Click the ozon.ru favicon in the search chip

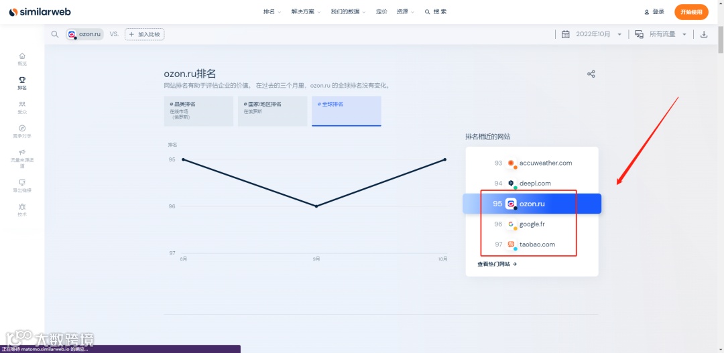(x=72, y=34)
